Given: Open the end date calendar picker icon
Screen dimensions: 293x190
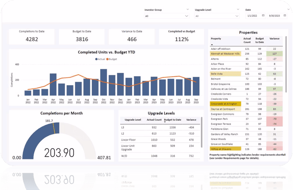Looking at the screenshot, I should point(285,16).
